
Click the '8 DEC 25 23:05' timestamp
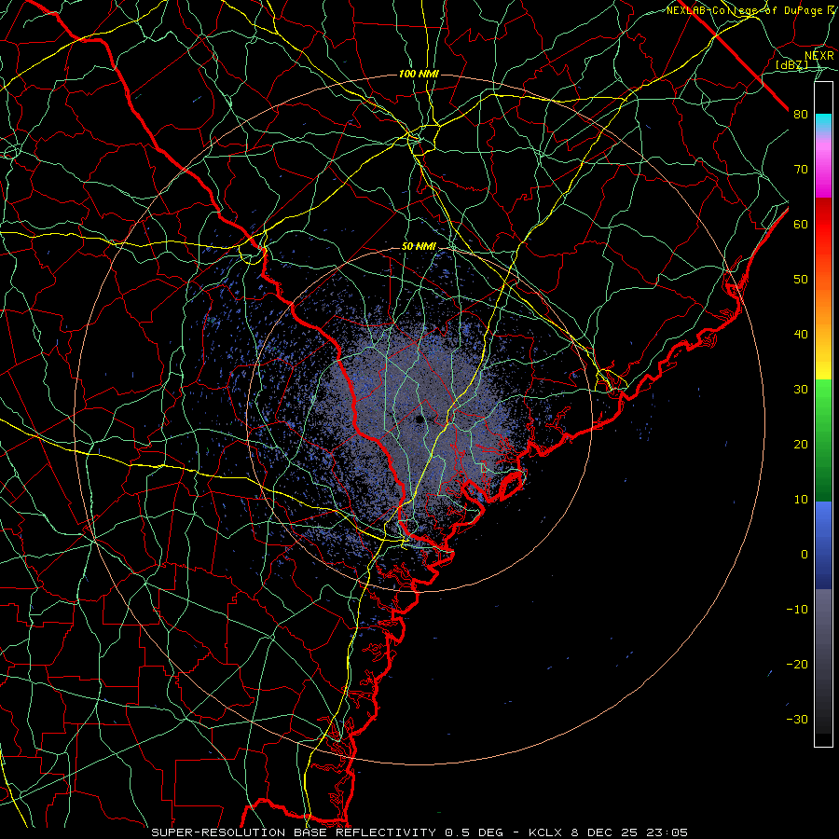point(630,832)
